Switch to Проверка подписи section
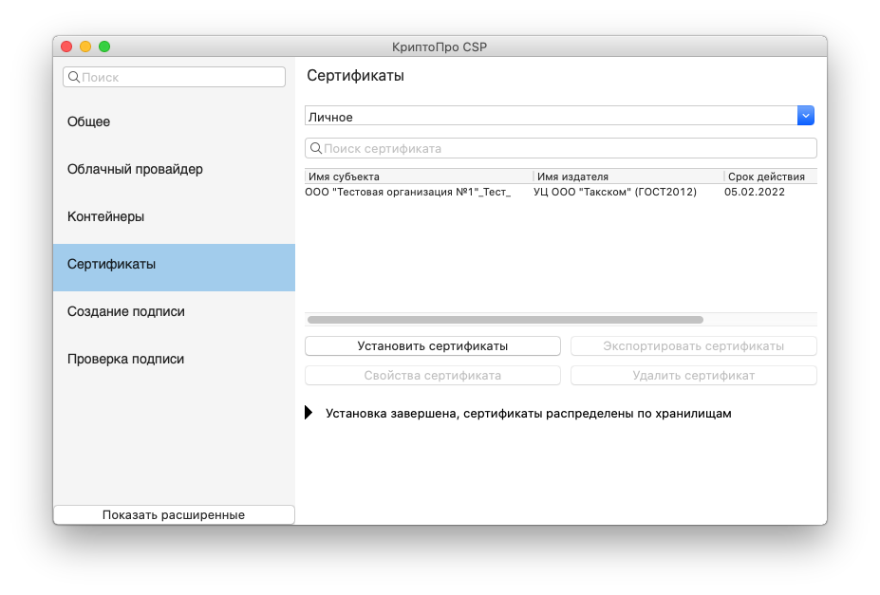 point(174,359)
